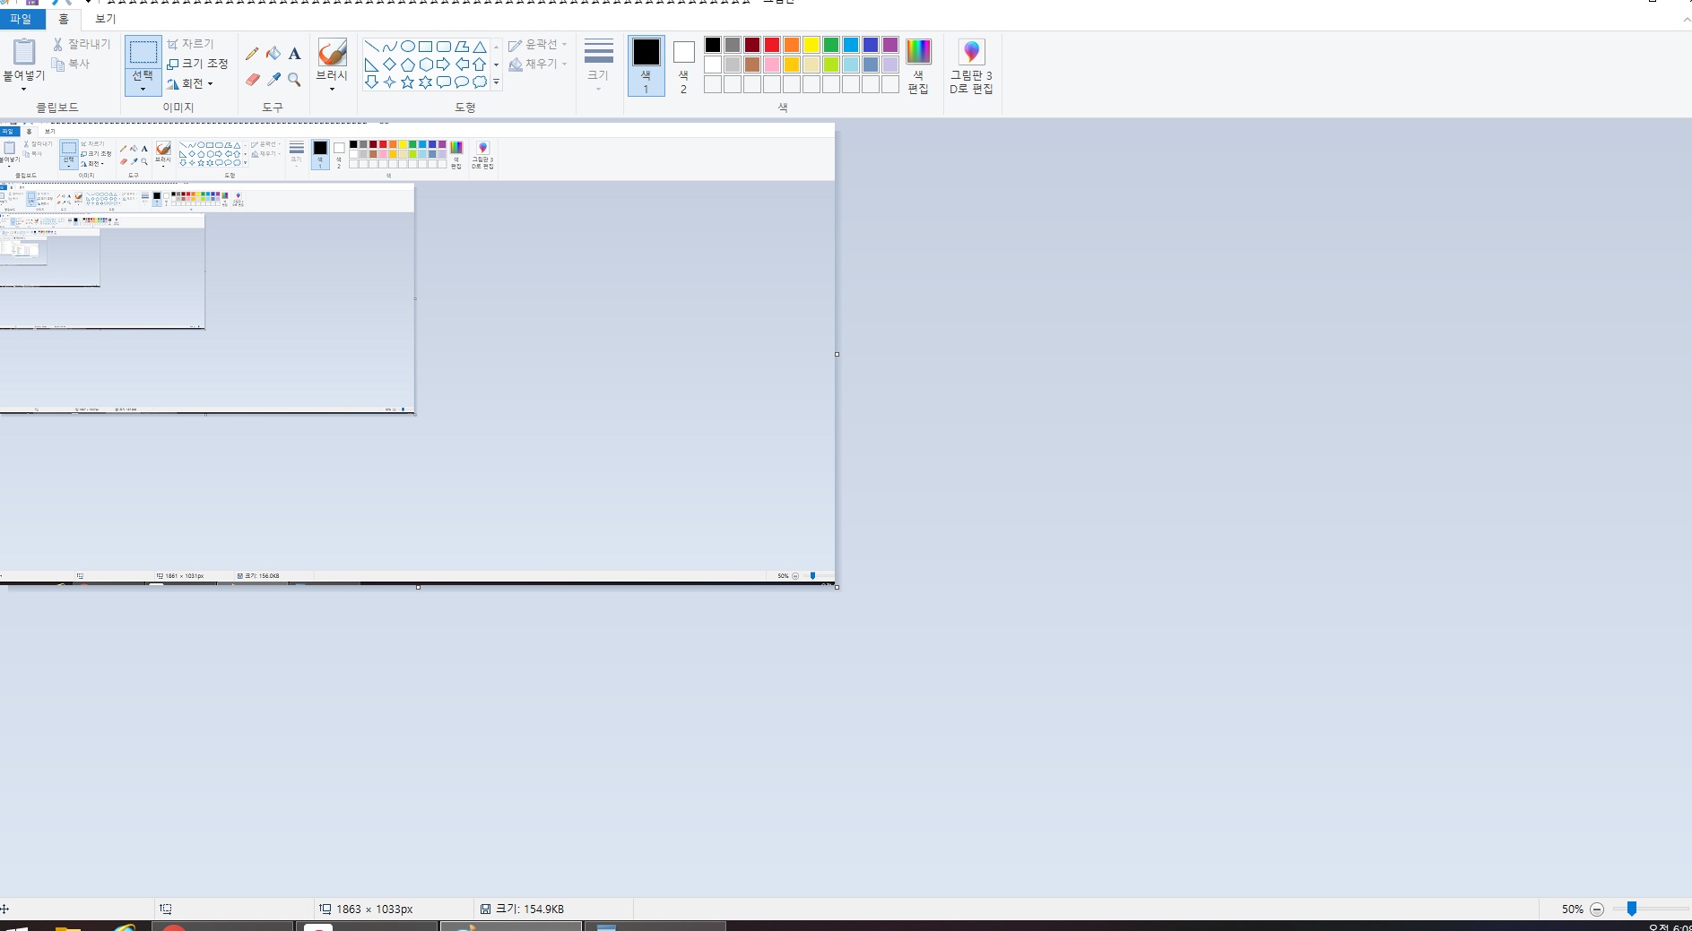Select Color 1 (색 1) button
1692x931 pixels.
coord(646,65)
